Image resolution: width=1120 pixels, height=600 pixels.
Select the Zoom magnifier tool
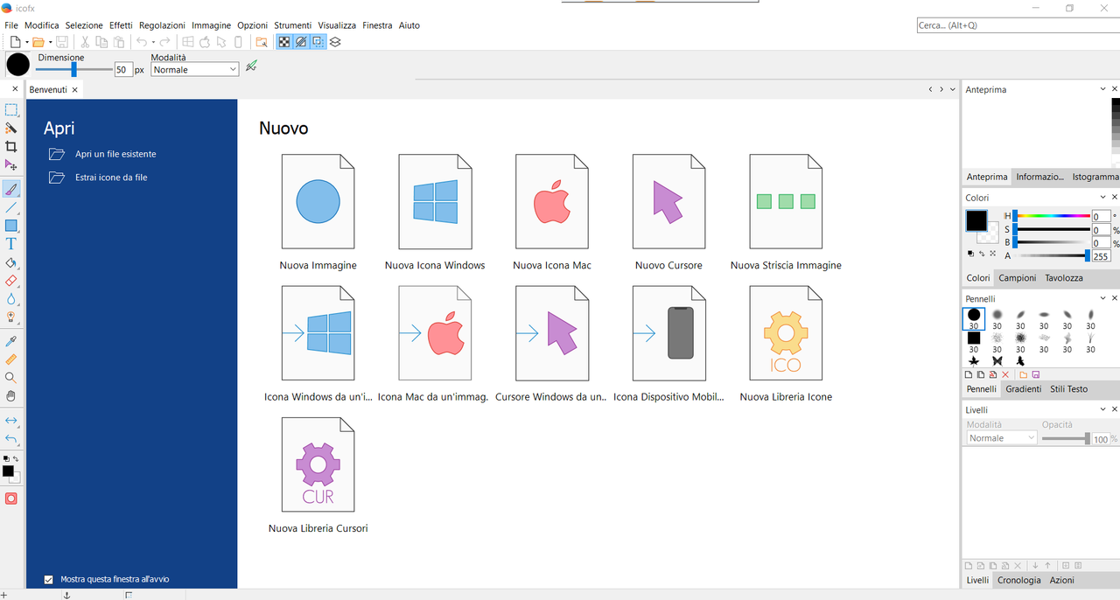[11, 378]
